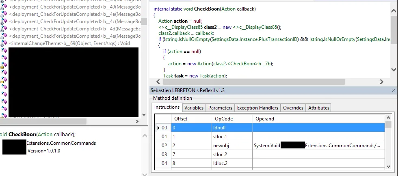Click method icon beside b__4a tree entry

[4, 14]
